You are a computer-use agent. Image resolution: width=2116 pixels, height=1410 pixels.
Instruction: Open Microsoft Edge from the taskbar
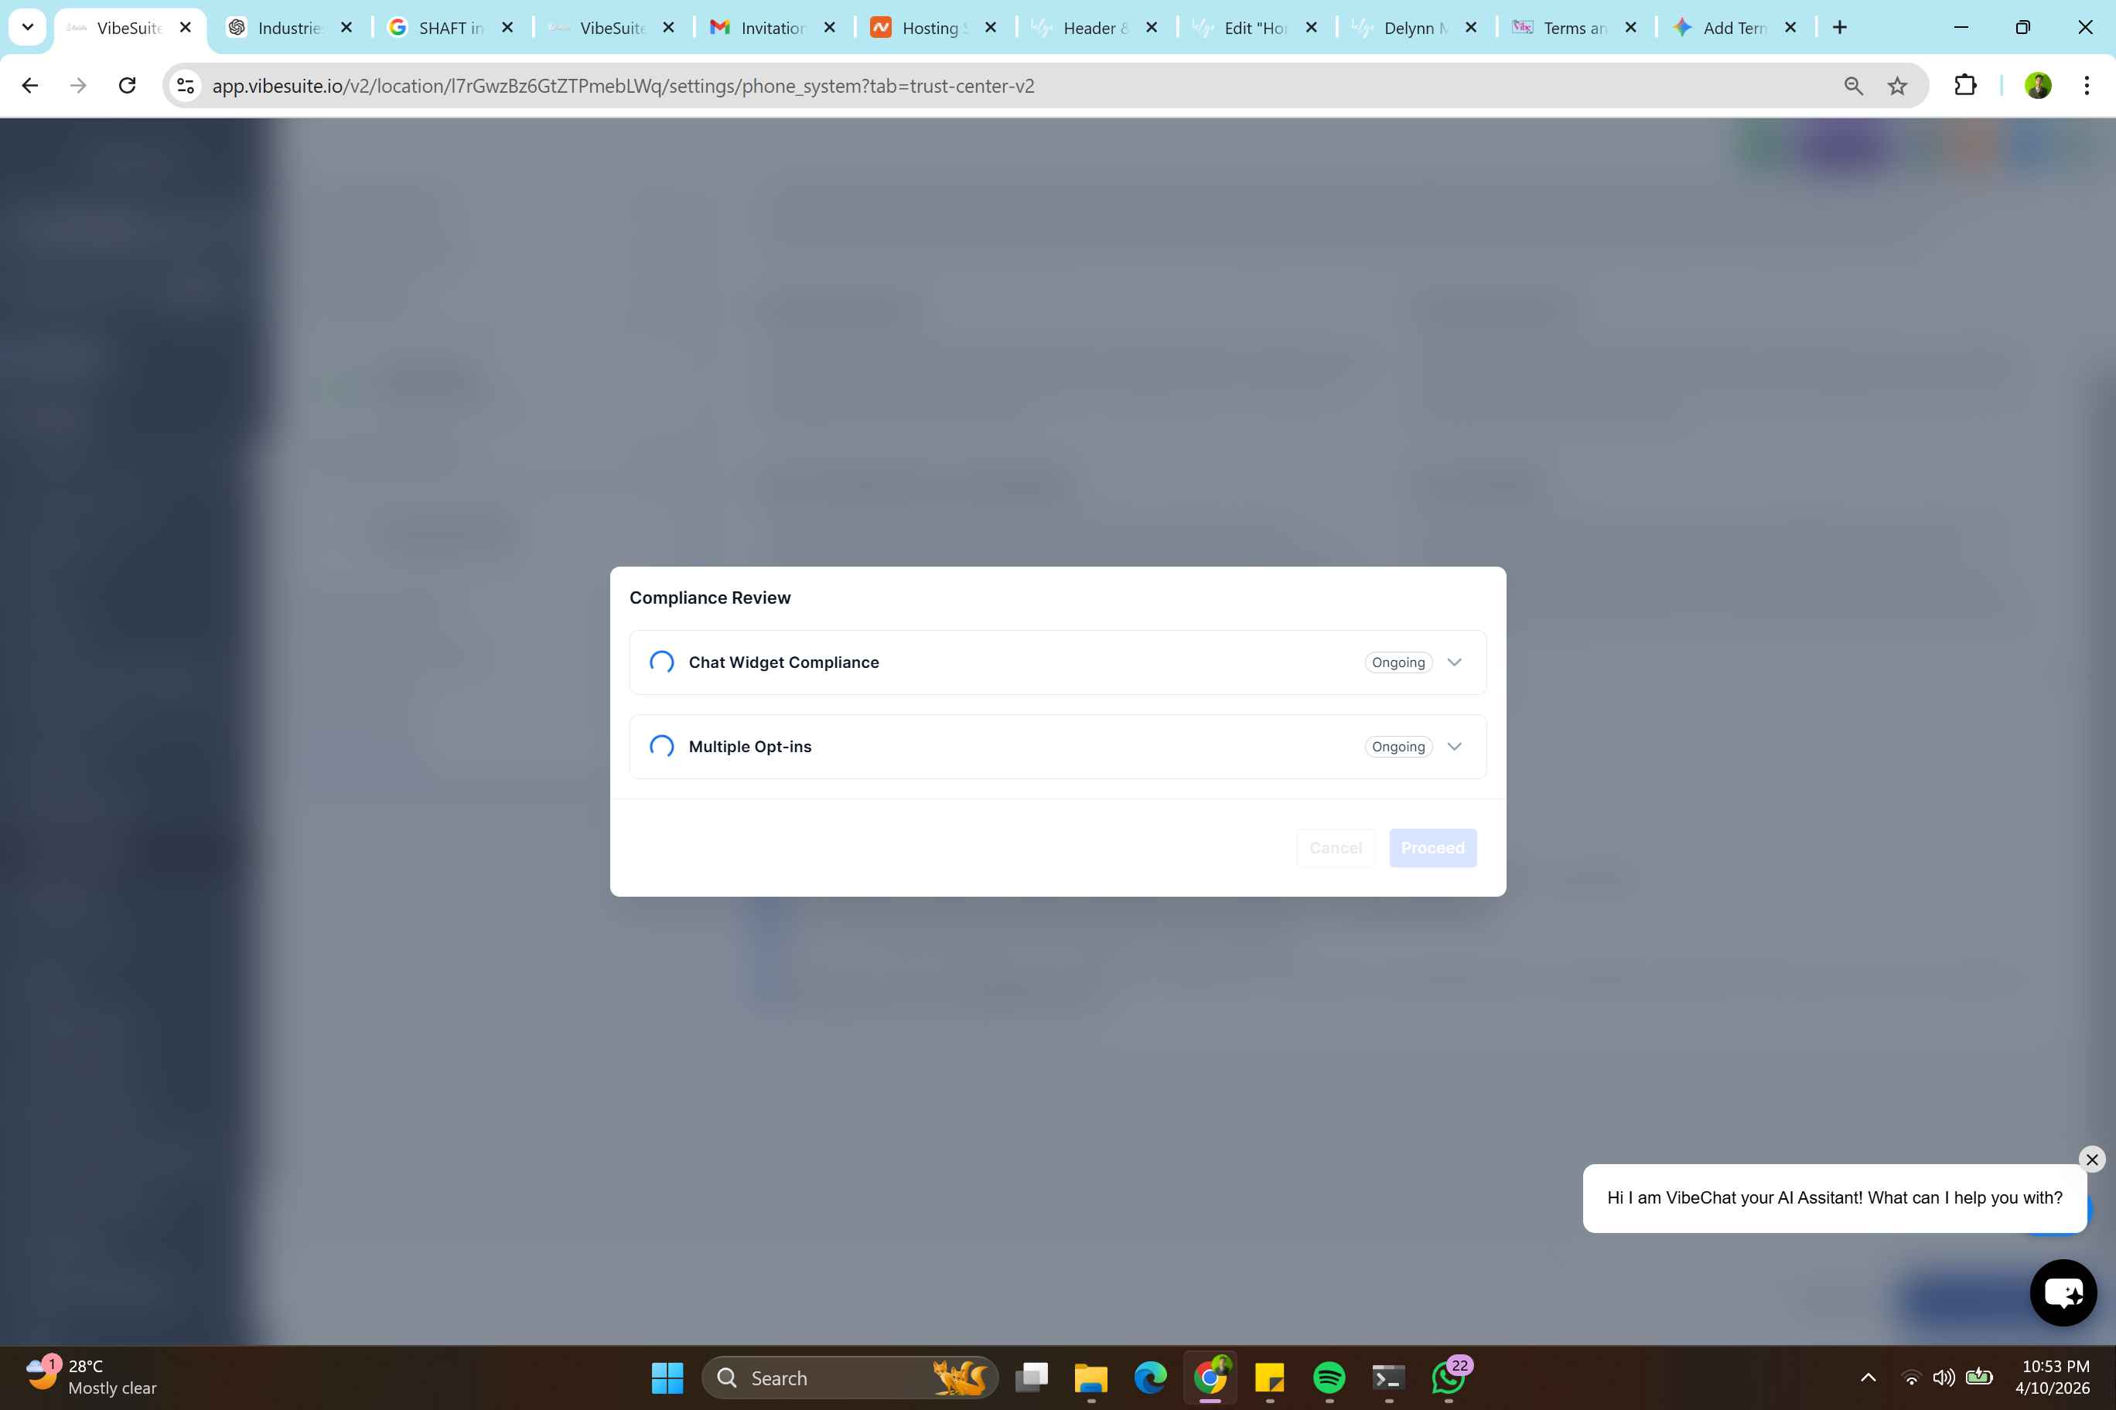point(1150,1378)
